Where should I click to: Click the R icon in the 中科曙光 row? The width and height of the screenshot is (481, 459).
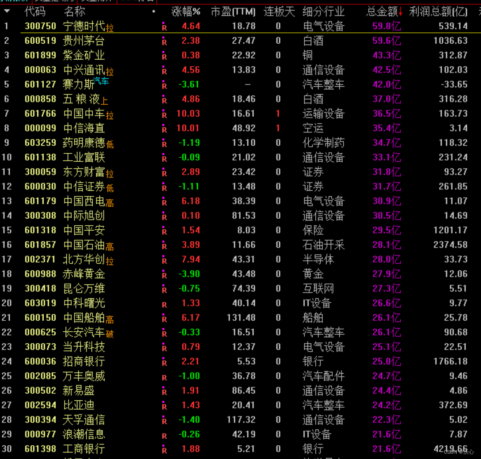164,304
